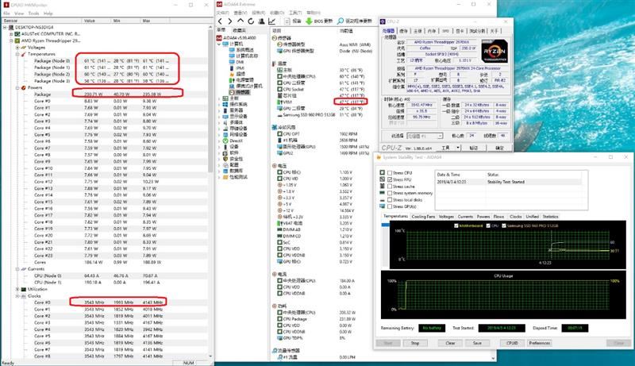
Task: Click the driver update magnifier icon
Action: coord(341,21)
